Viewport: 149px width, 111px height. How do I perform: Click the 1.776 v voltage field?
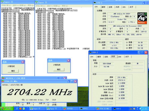131,22
